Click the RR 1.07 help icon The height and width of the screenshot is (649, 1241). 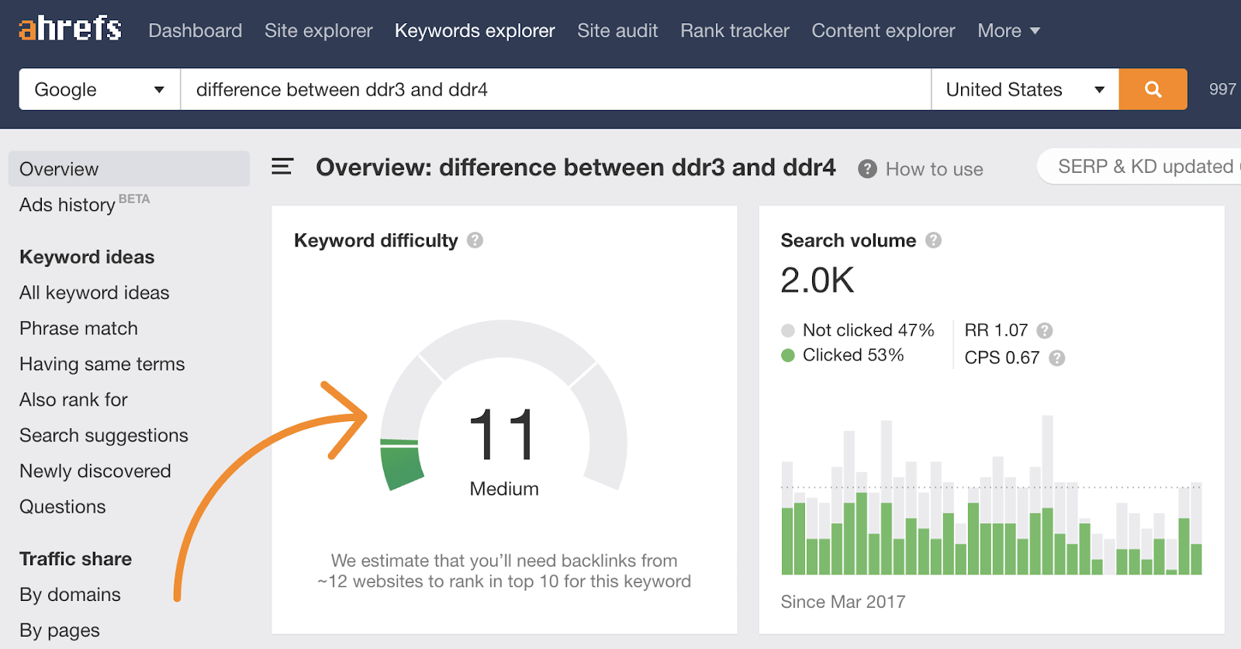click(x=1045, y=330)
